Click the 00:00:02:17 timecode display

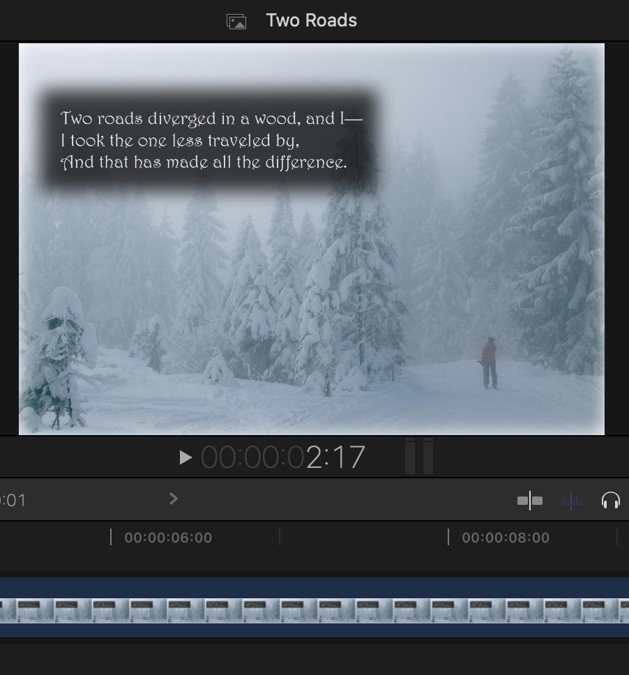pyautogui.click(x=282, y=458)
